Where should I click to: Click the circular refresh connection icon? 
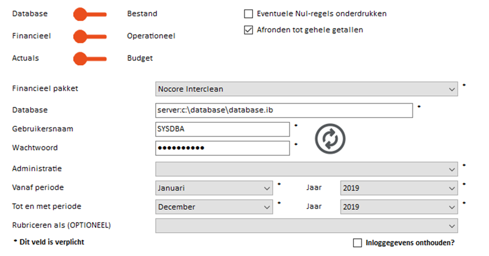pyautogui.click(x=330, y=138)
